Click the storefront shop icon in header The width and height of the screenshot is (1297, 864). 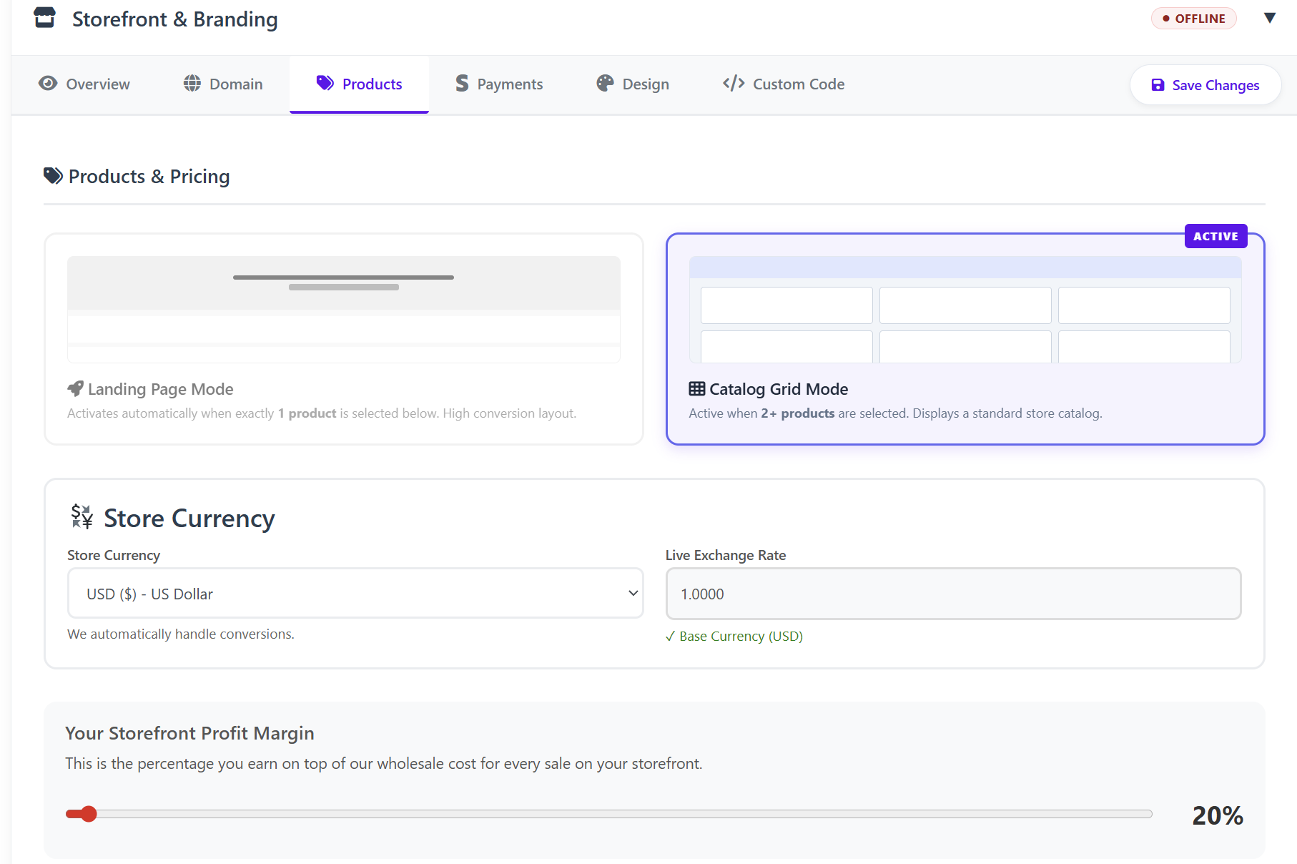[44, 18]
